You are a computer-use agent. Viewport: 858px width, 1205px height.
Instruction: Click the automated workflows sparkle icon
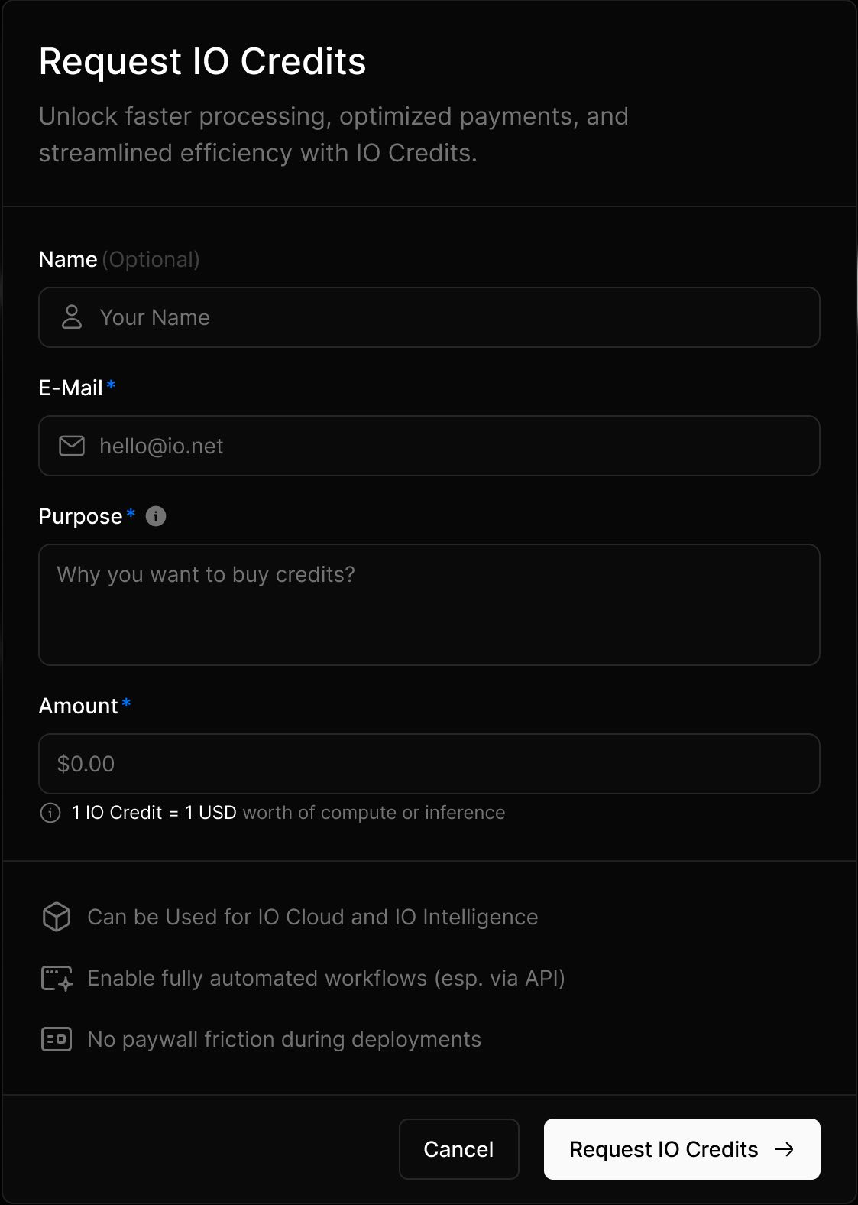pos(57,978)
